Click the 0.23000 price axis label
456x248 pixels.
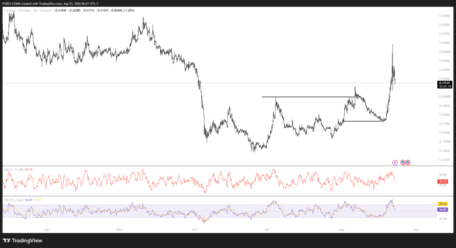[x=445, y=70]
